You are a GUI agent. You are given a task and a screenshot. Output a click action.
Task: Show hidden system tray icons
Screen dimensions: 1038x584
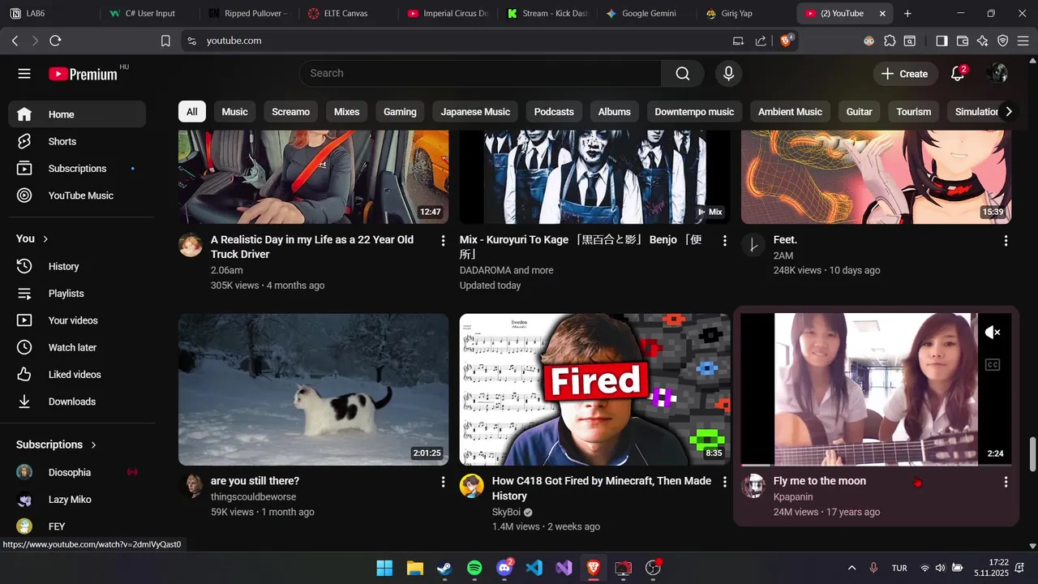[x=851, y=568]
